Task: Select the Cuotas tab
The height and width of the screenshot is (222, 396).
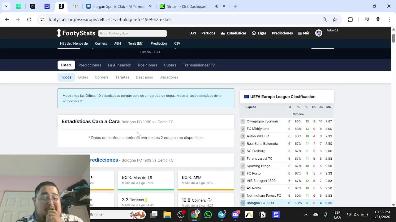Action: 170,65
